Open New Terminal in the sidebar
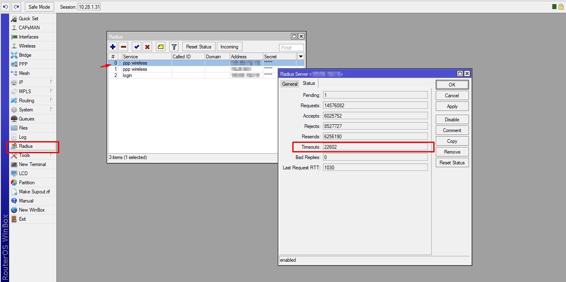This screenshot has height=282, width=566. (x=33, y=164)
